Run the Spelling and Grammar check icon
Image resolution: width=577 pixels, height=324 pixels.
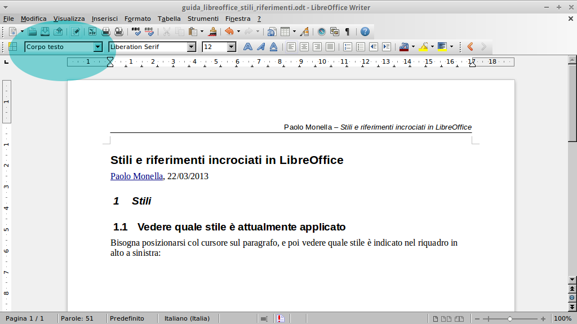(136, 32)
